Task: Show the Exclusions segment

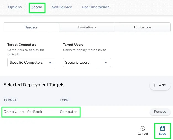Action: pyautogui.click(x=143, y=27)
